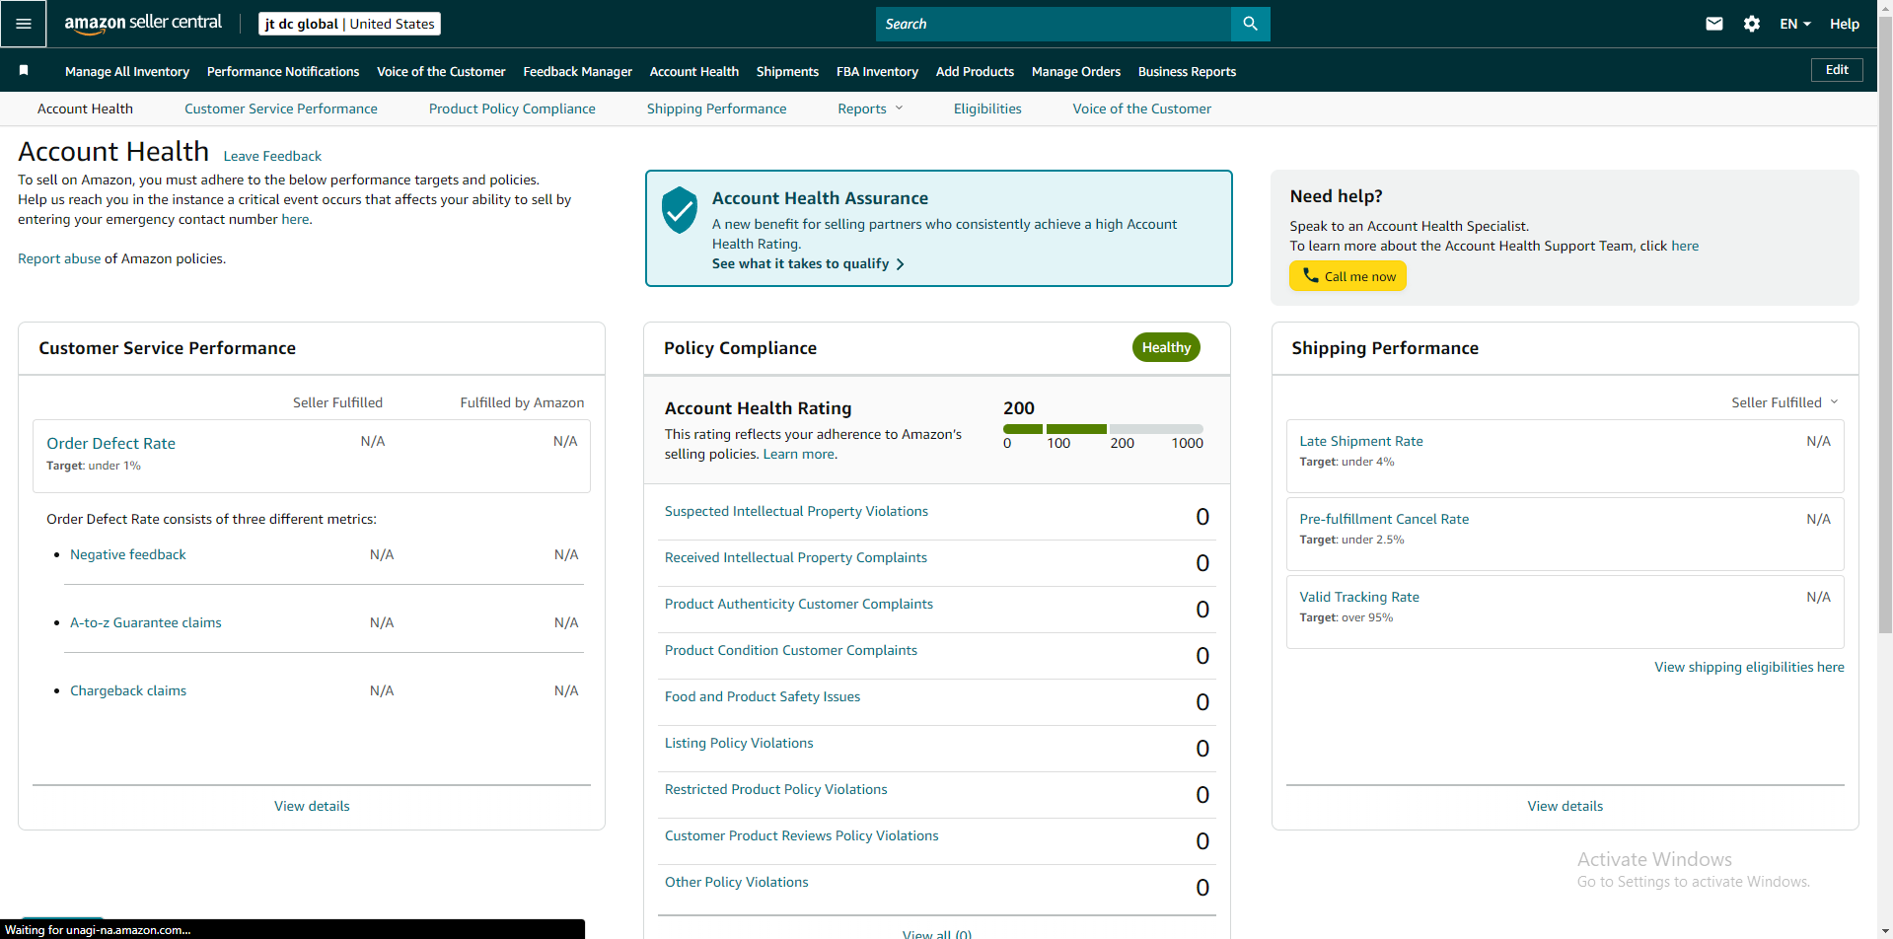Click the emergency contact 'here' link

pos(295,219)
